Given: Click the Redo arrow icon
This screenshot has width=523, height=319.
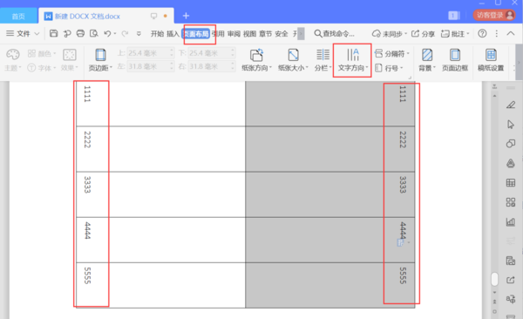Looking at the screenshot, I should (125, 33).
